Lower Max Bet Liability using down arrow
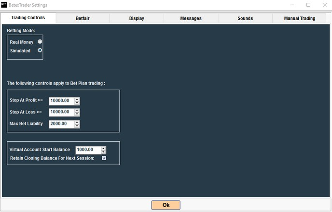 (x=77, y=126)
